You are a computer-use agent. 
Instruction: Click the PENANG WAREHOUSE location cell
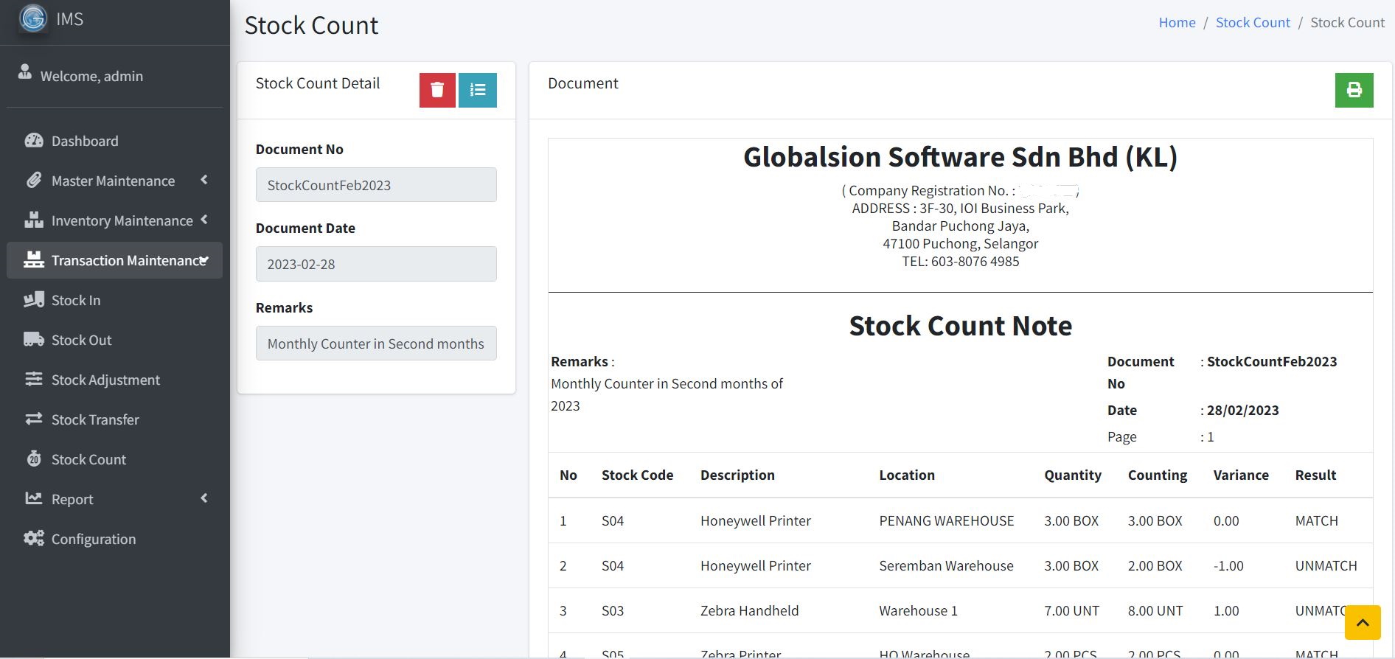(x=946, y=520)
